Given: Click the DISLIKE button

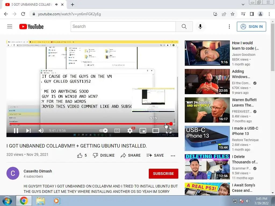Looking at the screenshot, I should click(x=104, y=155).
